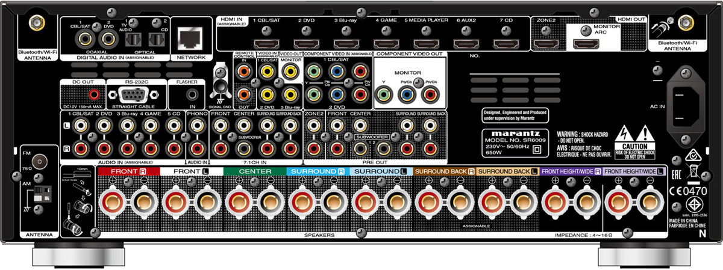Click the HDMI IN 5 MEDIA PLAYER port
The height and width of the screenshot is (270, 723).
point(425,43)
